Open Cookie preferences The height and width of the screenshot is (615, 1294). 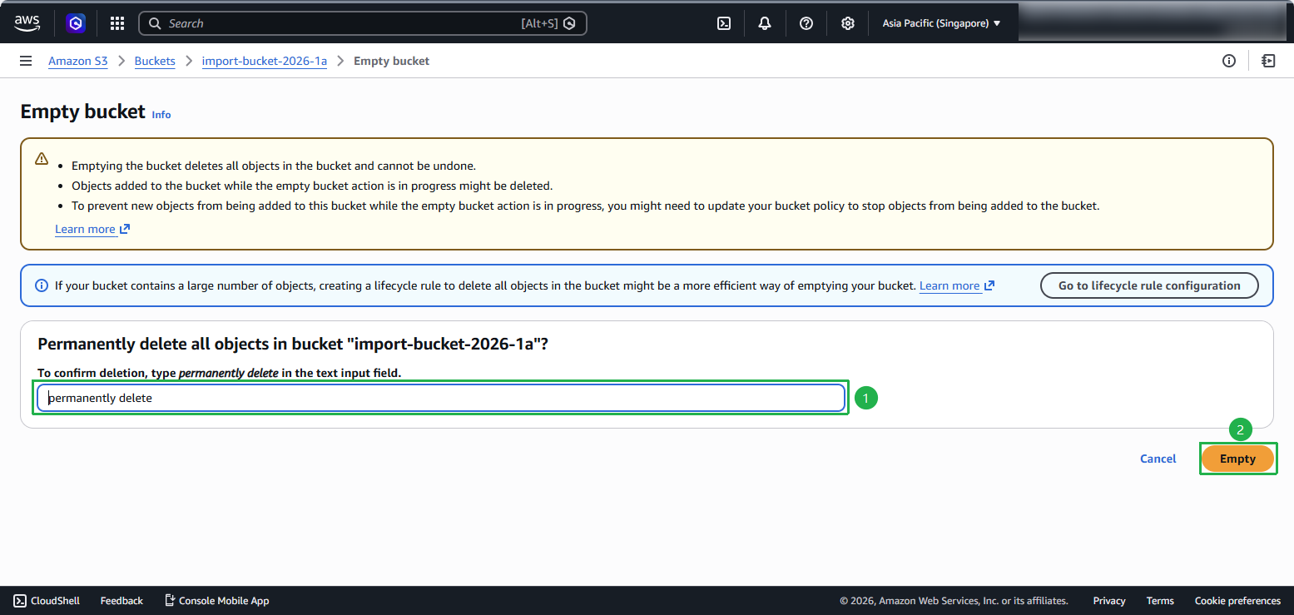click(1237, 601)
